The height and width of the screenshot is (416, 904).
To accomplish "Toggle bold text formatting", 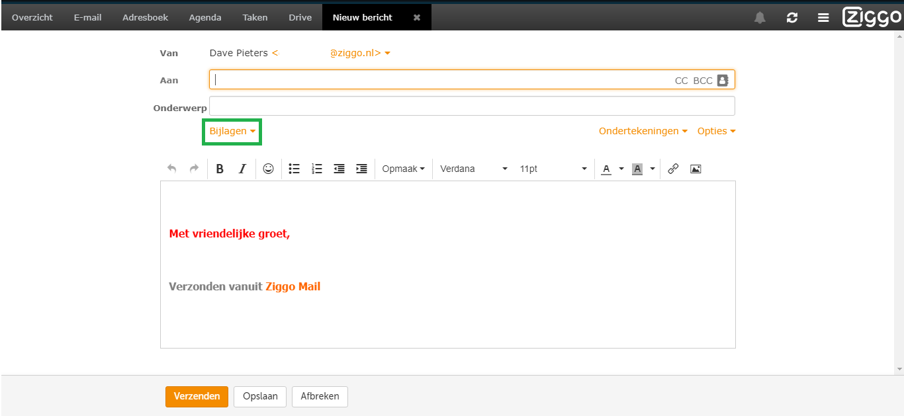I will [220, 169].
